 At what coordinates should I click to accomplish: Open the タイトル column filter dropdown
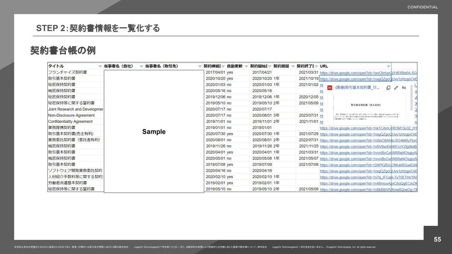click(x=100, y=66)
